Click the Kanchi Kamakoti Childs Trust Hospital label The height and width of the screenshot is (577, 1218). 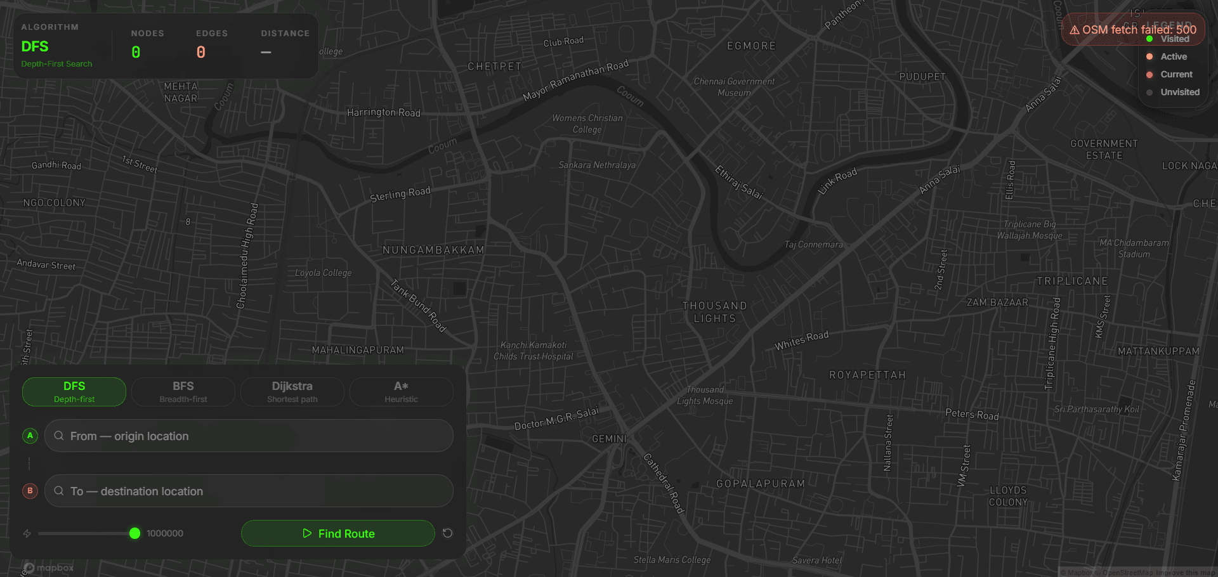534,351
